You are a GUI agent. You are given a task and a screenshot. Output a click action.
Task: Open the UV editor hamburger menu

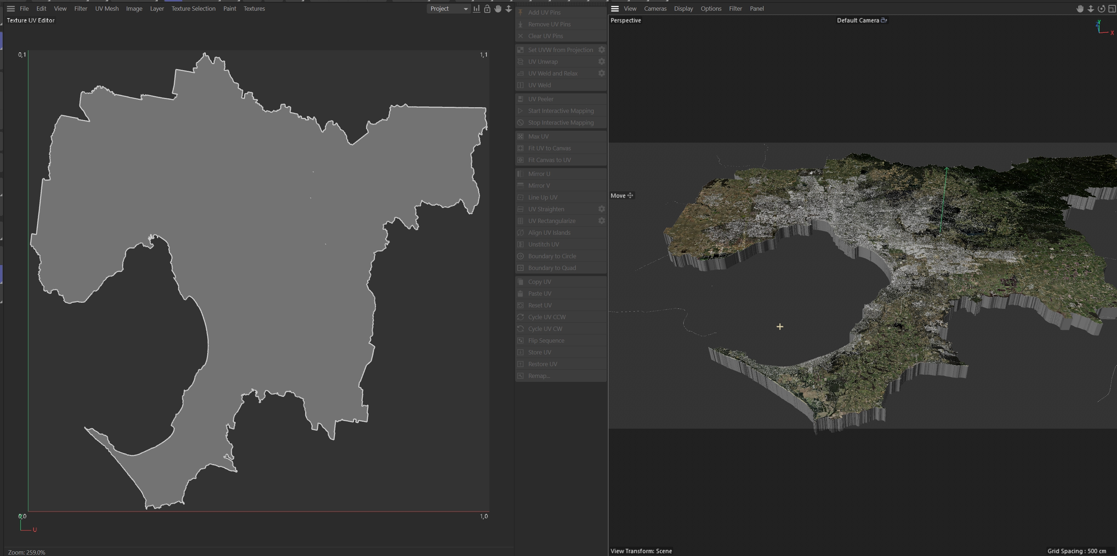pyautogui.click(x=11, y=9)
